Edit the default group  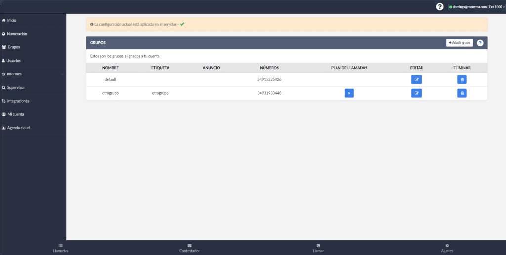[416, 79]
